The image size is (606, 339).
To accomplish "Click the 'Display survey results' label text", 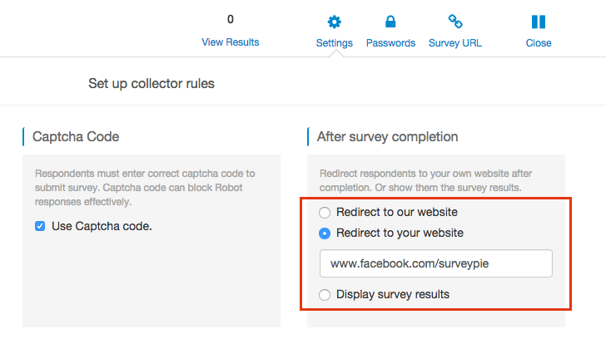I will coord(394,294).
